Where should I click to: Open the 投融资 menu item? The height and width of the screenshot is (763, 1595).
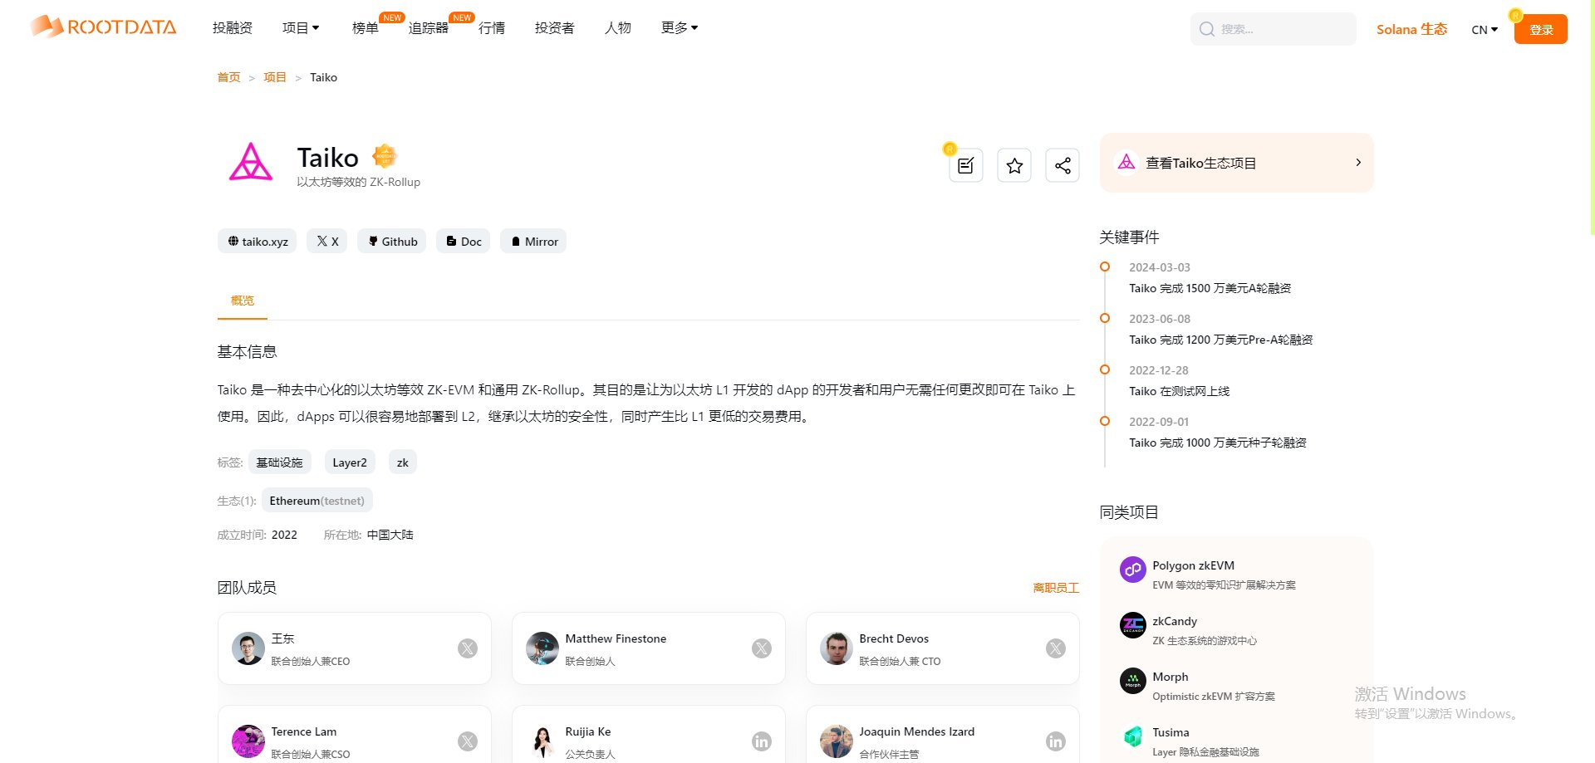click(233, 28)
